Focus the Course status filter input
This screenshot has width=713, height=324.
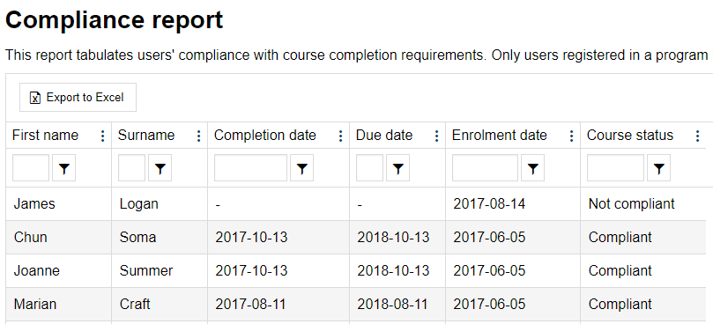click(x=615, y=168)
